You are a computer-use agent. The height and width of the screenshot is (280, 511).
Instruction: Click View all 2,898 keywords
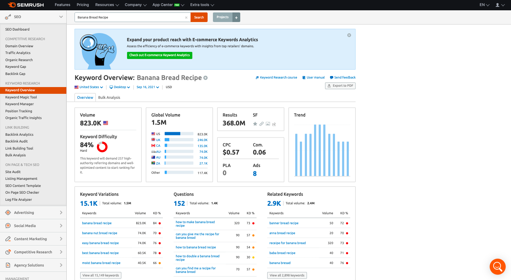click(287, 275)
